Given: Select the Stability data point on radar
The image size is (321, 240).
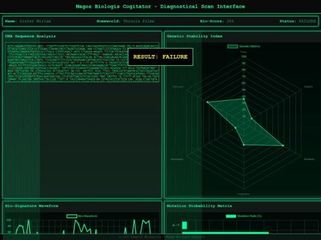Looking at the screenshot, I should coord(251,119).
